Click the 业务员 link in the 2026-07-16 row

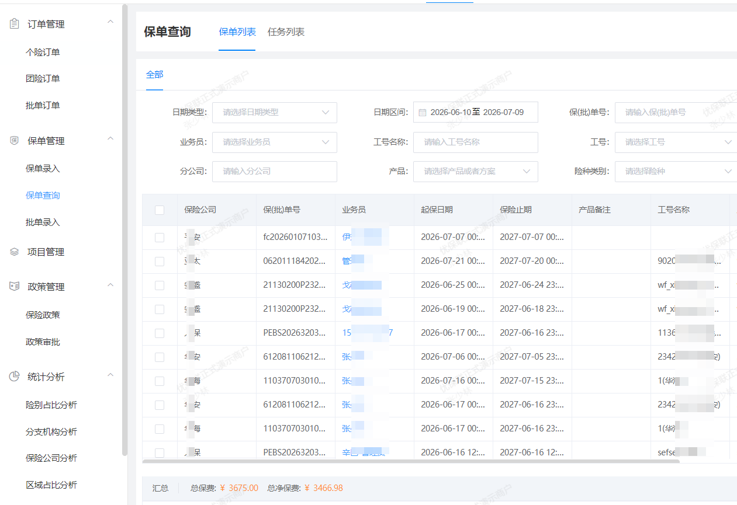coord(354,381)
